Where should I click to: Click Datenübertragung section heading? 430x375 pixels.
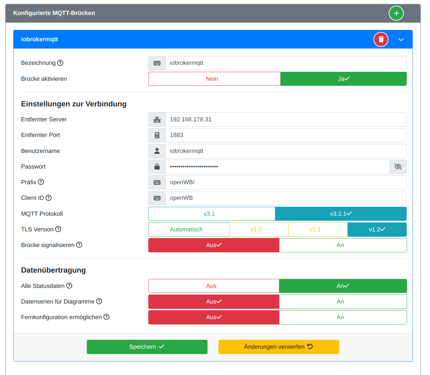(54, 270)
